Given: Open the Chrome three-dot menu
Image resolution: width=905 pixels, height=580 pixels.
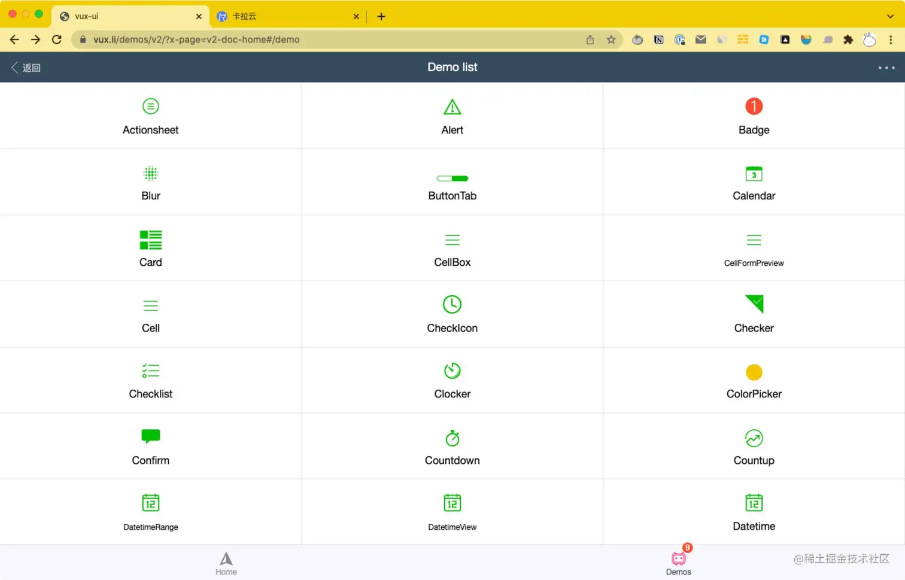Looking at the screenshot, I should click(891, 40).
